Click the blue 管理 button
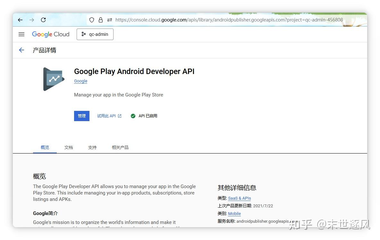Image resolution: width=380 pixels, height=240 pixels. 81,116
